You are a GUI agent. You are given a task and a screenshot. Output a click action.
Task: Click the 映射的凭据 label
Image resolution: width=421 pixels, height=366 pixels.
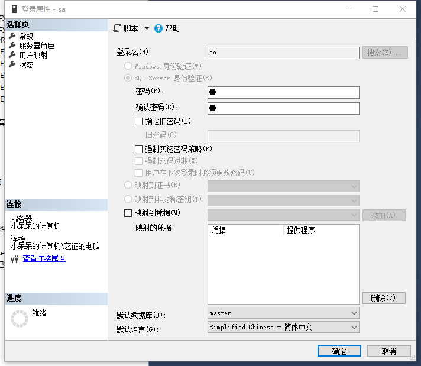(x=153, y=228)
